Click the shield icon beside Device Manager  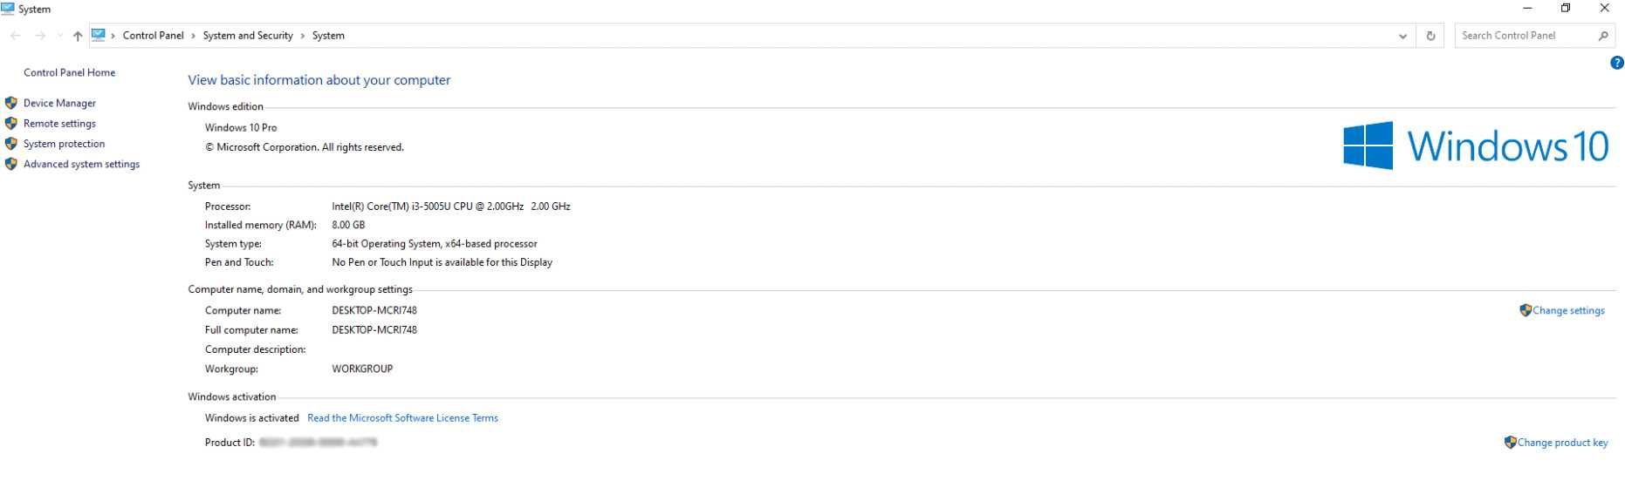tap(11, 103)
